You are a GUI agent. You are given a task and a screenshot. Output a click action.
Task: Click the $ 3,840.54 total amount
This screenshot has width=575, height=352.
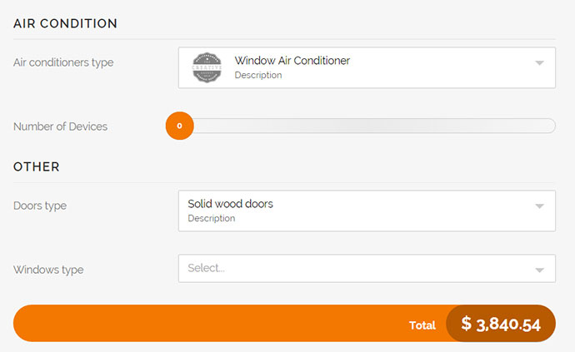[501, 324]
